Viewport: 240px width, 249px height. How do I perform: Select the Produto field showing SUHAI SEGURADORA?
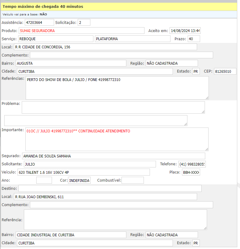tap(81, 31)
